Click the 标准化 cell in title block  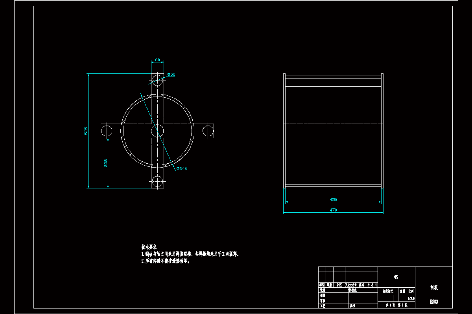coord(352,290)
